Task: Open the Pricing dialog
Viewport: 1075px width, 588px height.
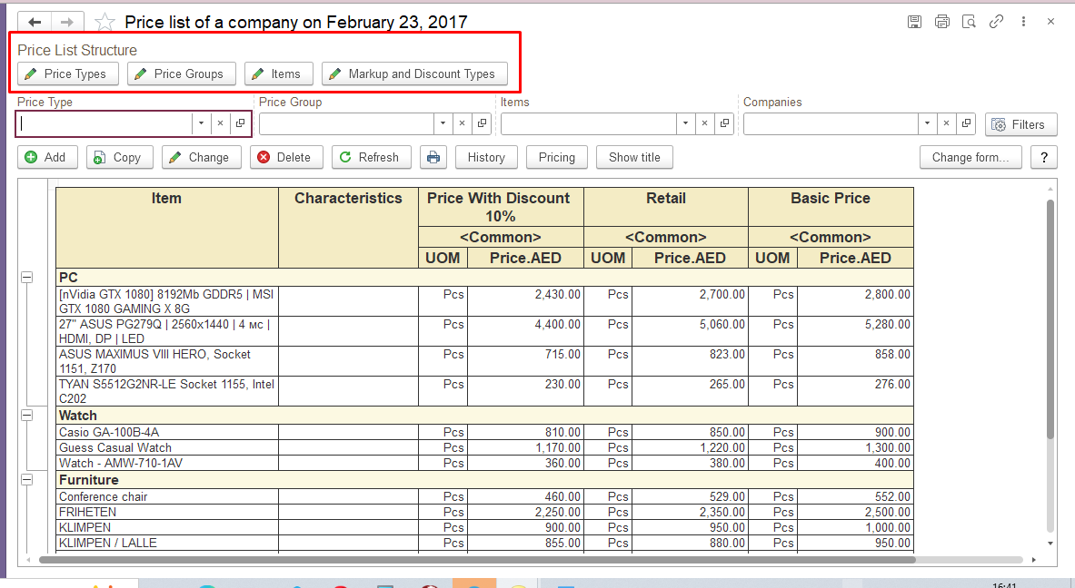Action: (x=557, y=158)
